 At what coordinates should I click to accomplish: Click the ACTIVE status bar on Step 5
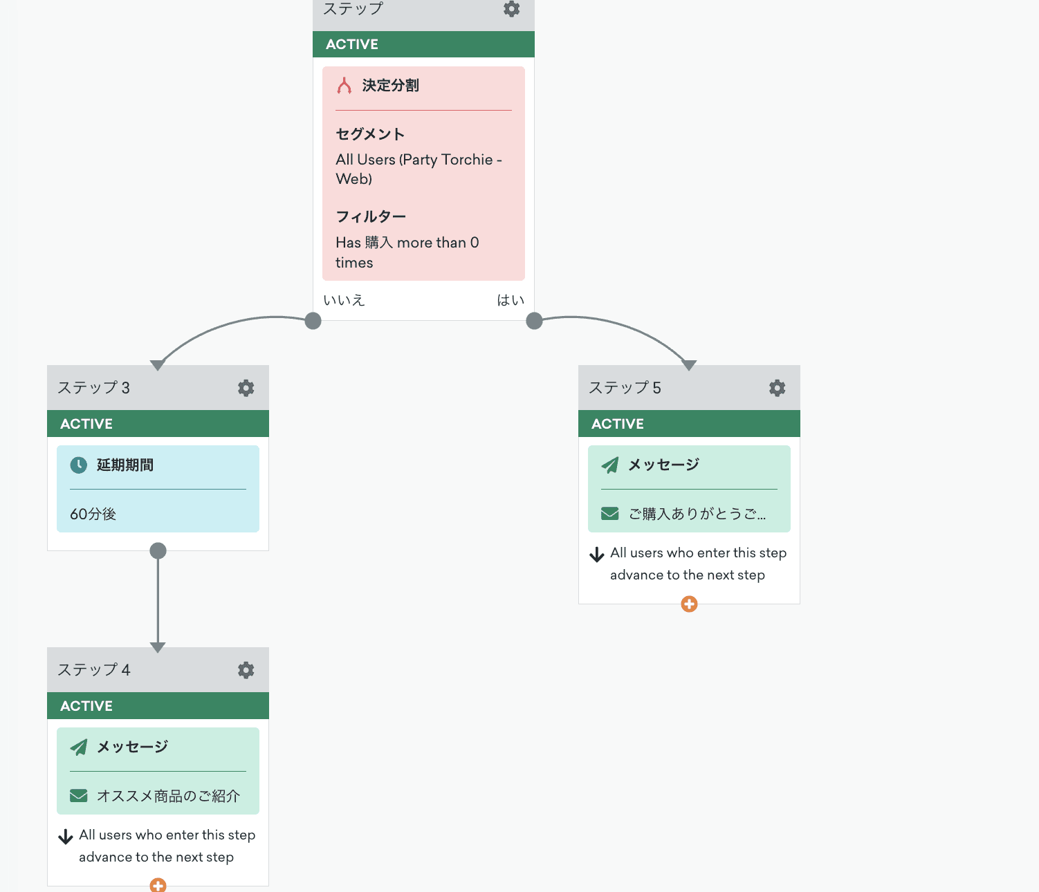(x=689, y=424)
